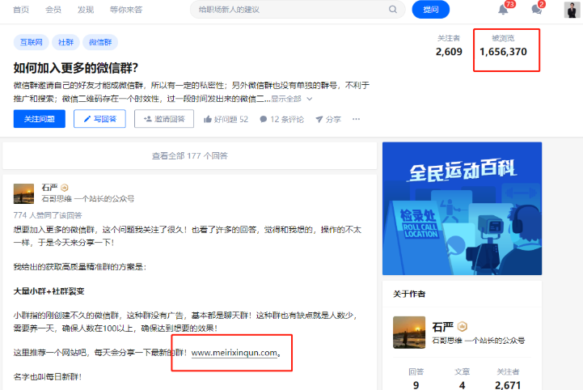
Task: Go to the 首页 nav tab
Action: (21, 10)
